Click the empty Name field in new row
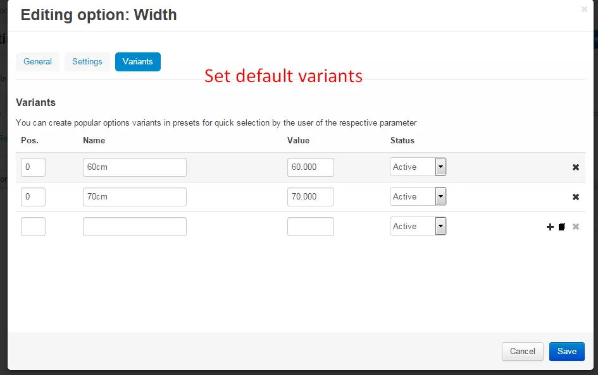This screenshot has width=598, height=375. point(134,227)
